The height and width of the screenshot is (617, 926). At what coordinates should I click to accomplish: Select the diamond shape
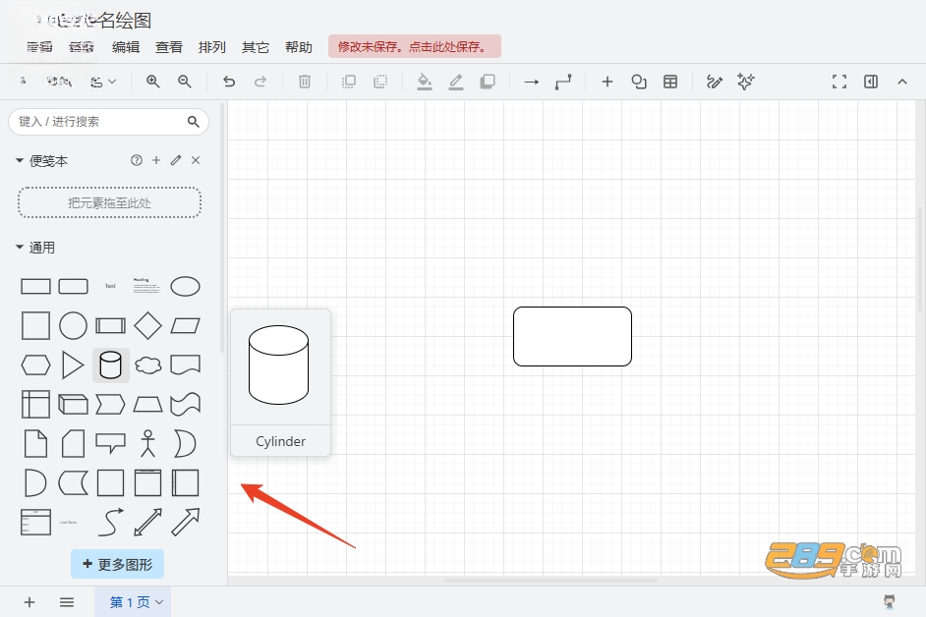pyautogui.click(x=147, y=325)
